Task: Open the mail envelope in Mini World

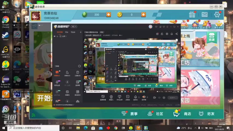Action: (x=205, y=15)
